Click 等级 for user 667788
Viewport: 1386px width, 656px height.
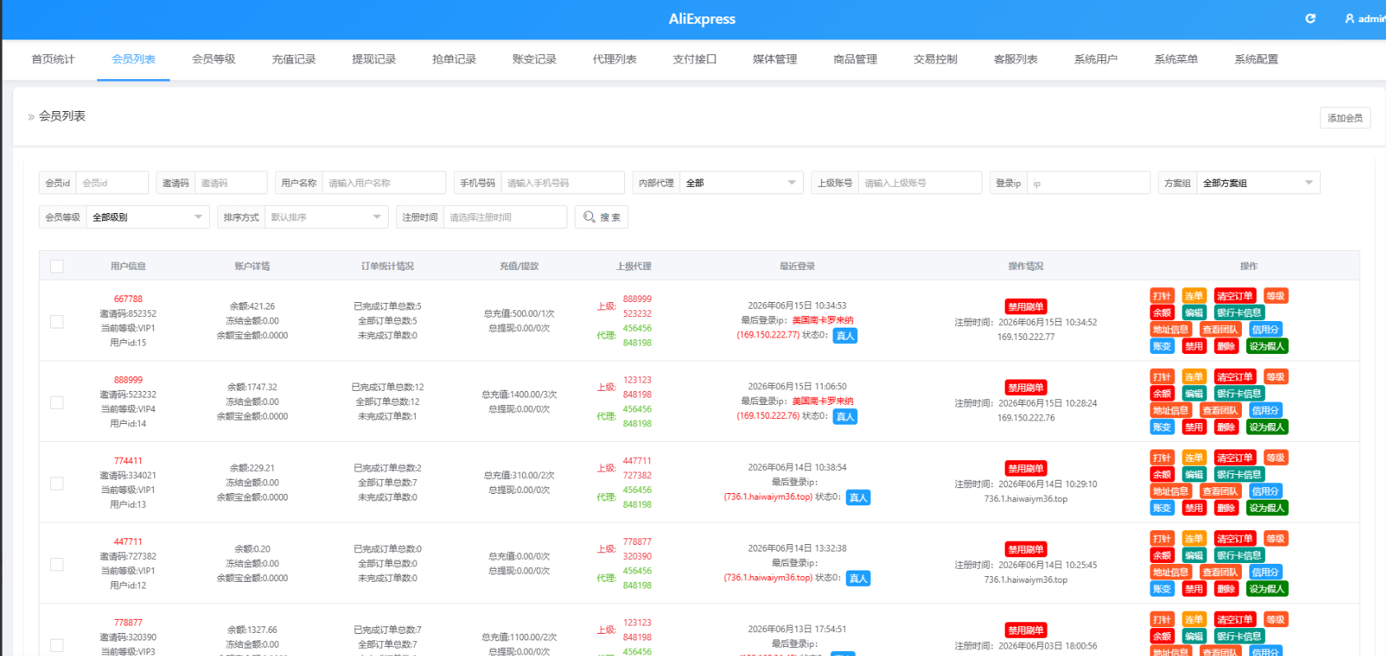[x=1276, y=296]
